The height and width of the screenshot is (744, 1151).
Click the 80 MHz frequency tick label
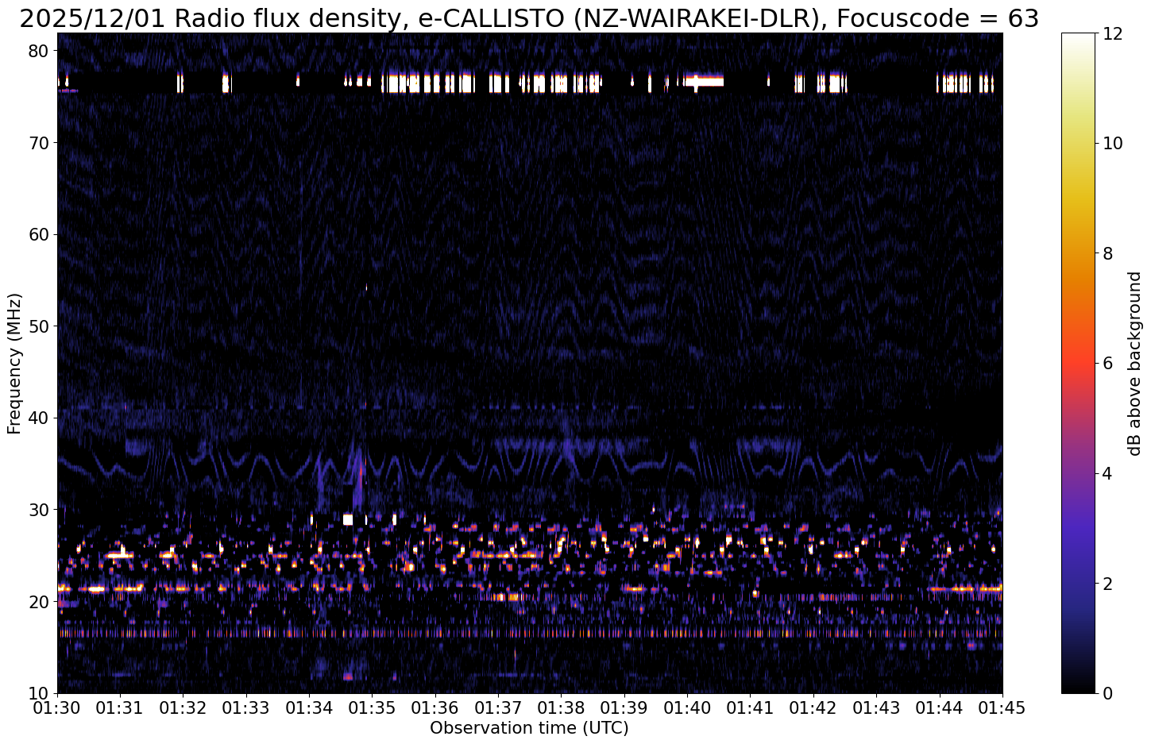40,51
